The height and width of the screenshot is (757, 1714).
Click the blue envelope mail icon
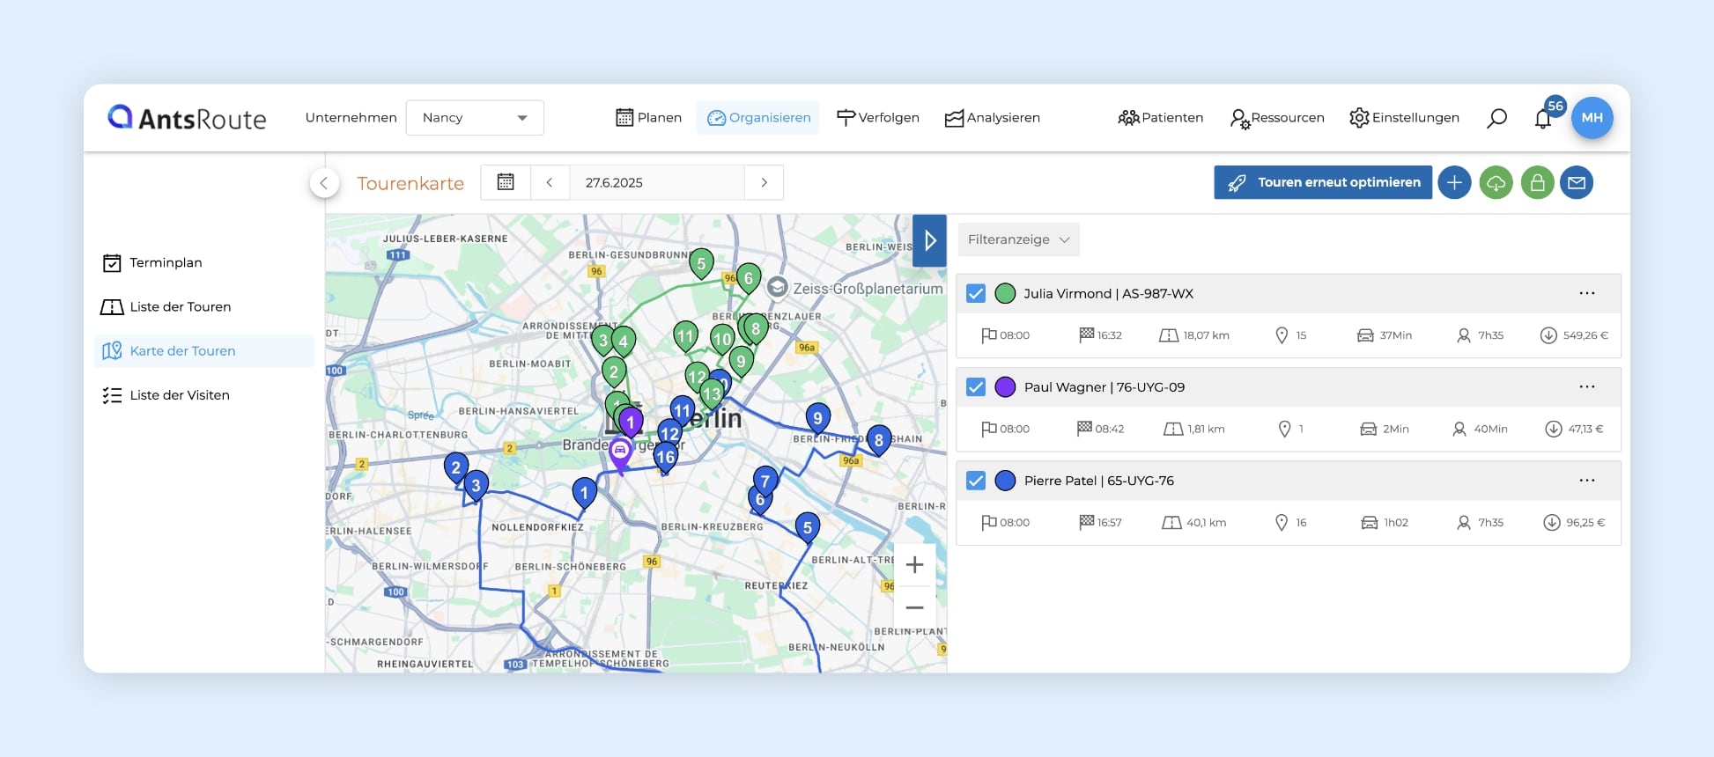click(1577, 183)
